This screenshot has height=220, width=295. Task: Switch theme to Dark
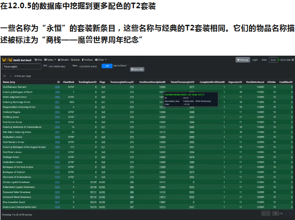tap(264, 60)
